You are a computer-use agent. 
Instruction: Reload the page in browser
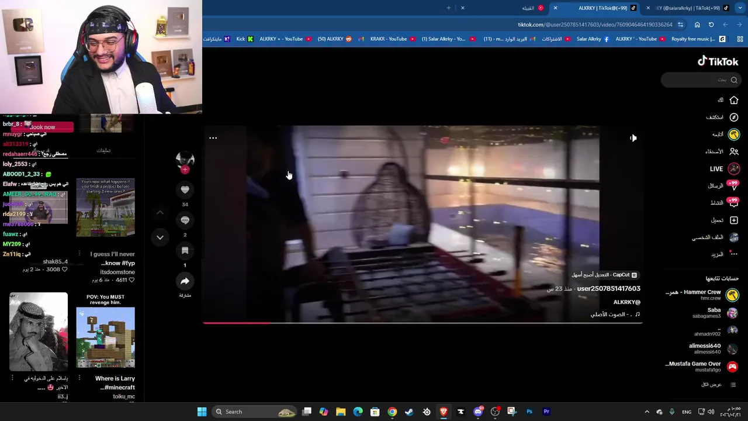tap(711, 25)
